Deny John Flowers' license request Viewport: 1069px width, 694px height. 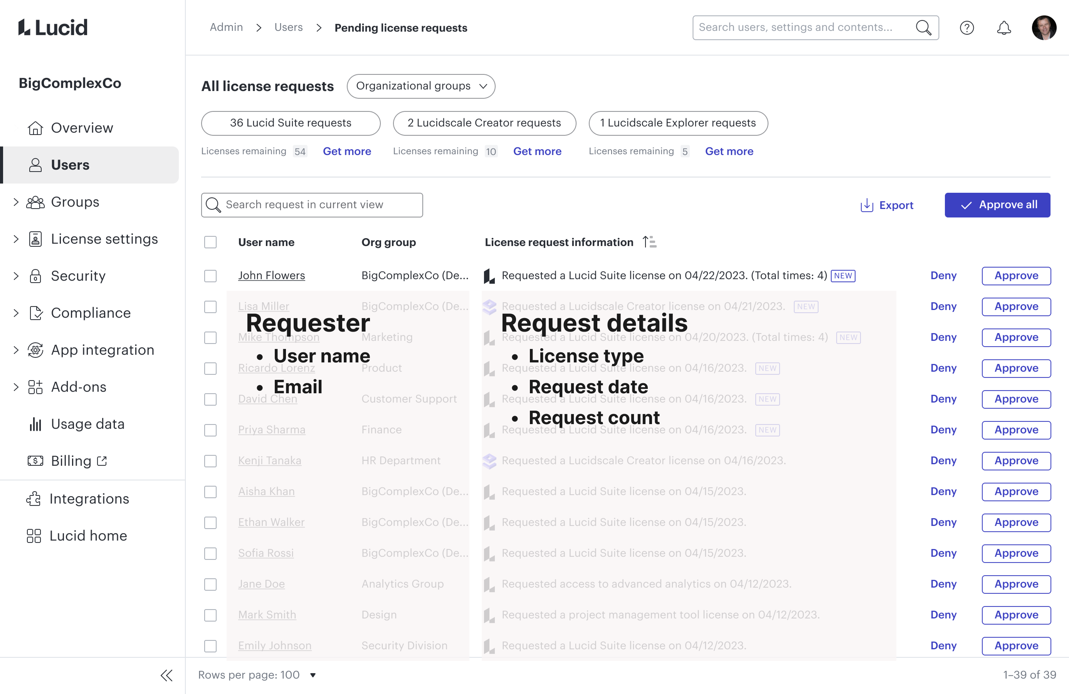pos(943,276)
